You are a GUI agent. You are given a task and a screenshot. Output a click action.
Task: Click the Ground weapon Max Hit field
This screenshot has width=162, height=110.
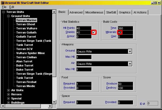coord(84,57)
